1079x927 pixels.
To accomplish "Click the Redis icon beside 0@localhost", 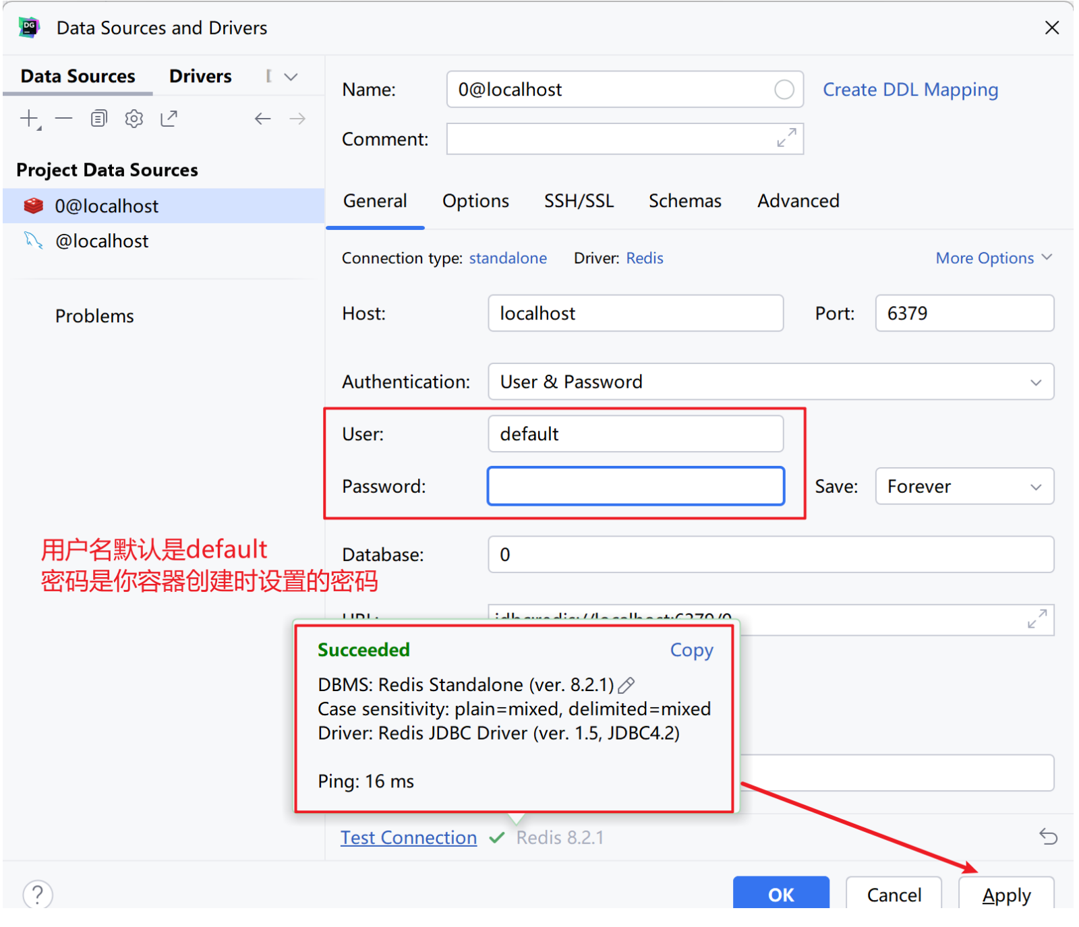I will tap(33, 206).
